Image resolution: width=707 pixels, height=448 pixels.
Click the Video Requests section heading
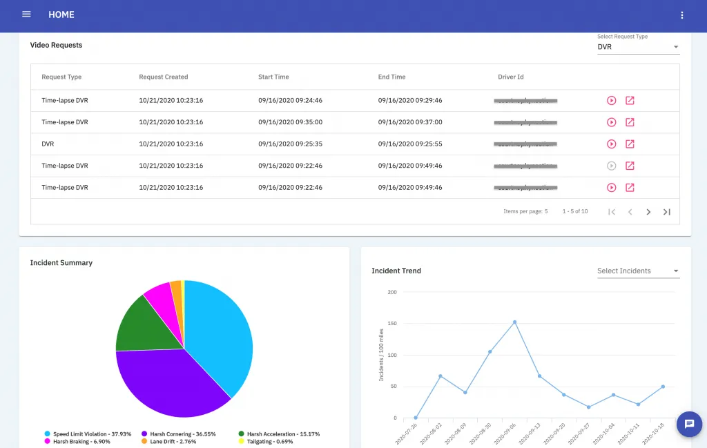tap(57, 45)
